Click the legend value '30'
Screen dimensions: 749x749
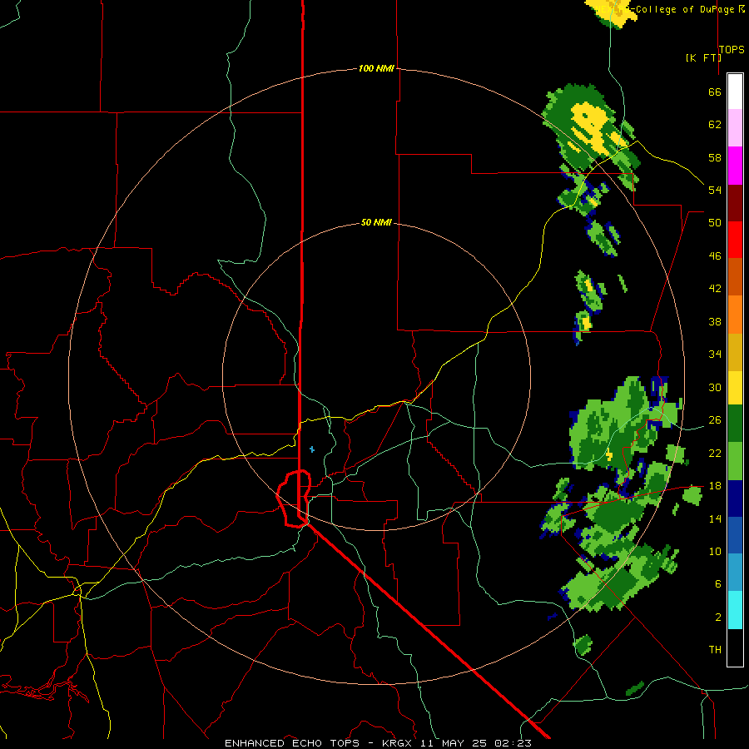[x=715, y=387]
